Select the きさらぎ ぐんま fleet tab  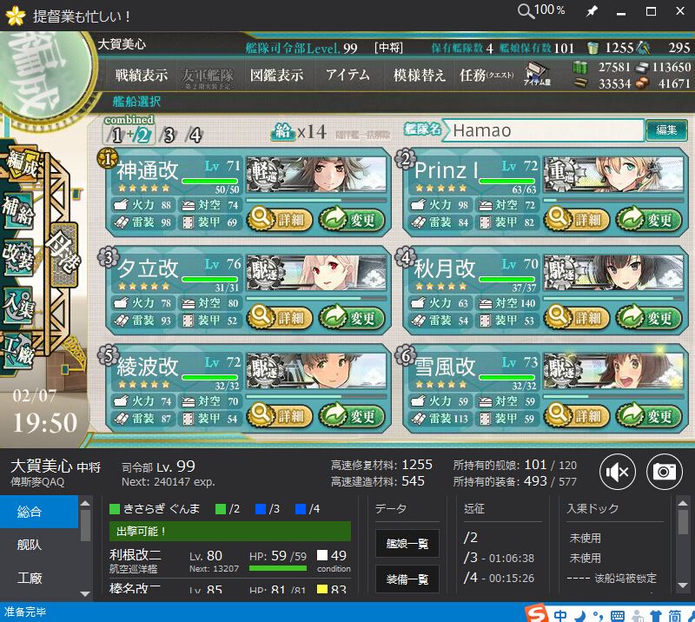tap(155, 508)
